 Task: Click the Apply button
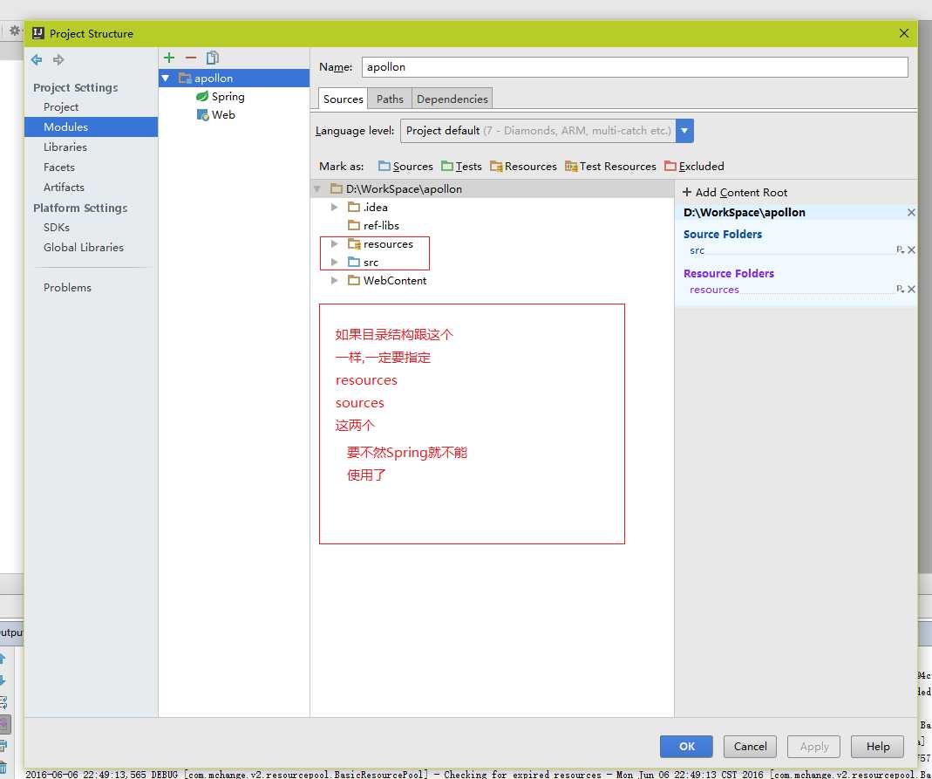point(813,747)
